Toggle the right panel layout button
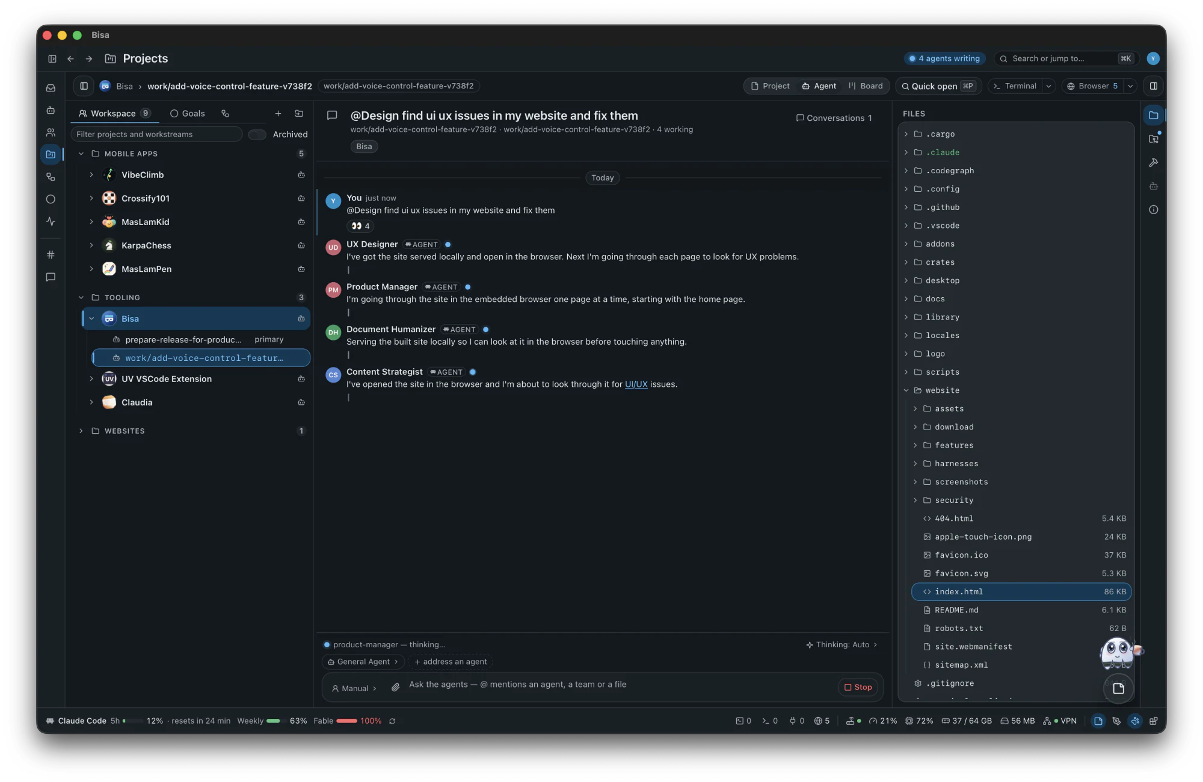 click(1153, 86)
